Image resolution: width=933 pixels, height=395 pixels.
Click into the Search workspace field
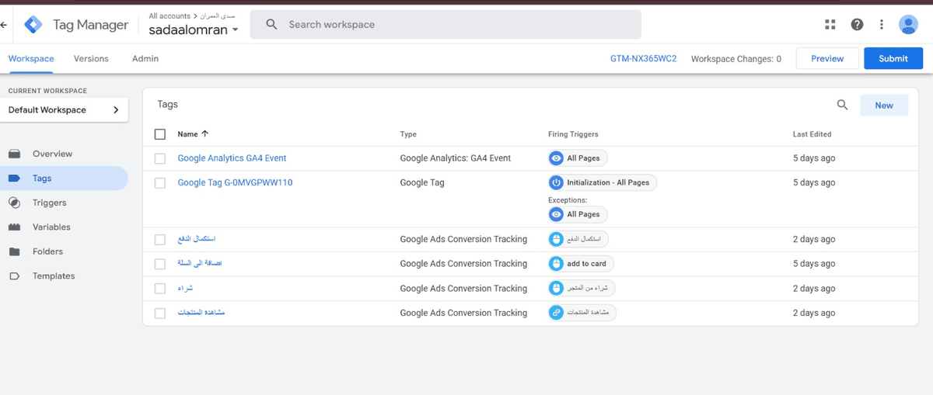tap(459, 25)
